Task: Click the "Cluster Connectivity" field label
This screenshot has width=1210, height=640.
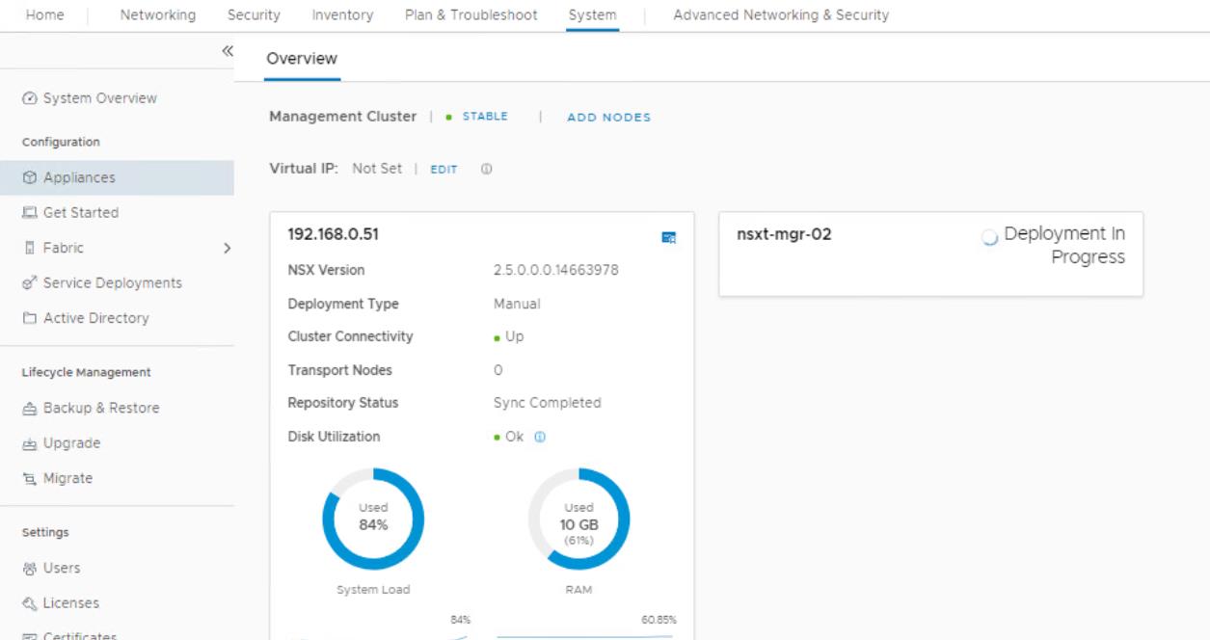Action: 351,336
